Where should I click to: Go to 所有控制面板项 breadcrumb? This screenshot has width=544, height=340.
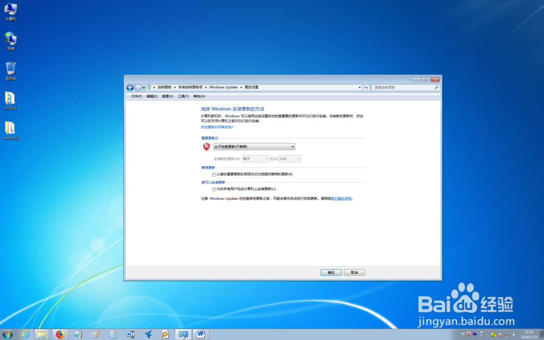(x=190, y=88)
